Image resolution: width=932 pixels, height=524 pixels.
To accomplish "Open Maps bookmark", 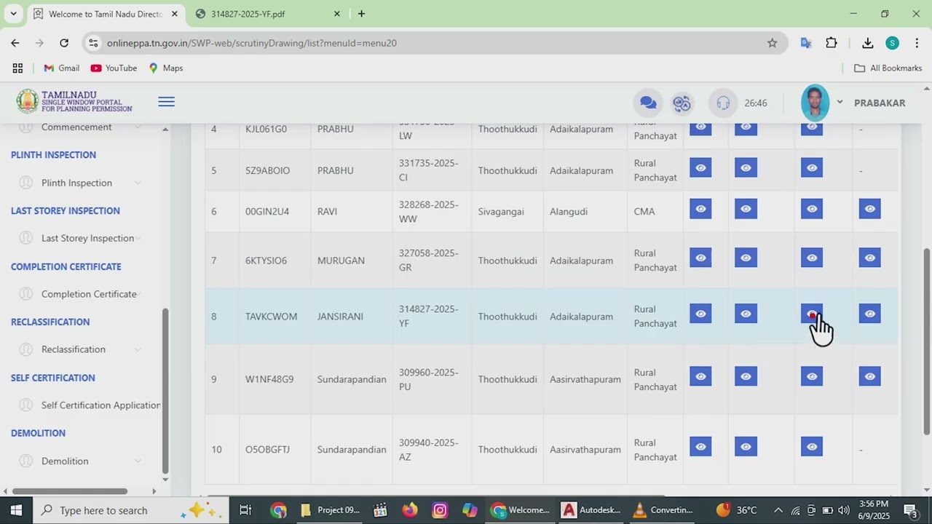I will coord(166,68).
